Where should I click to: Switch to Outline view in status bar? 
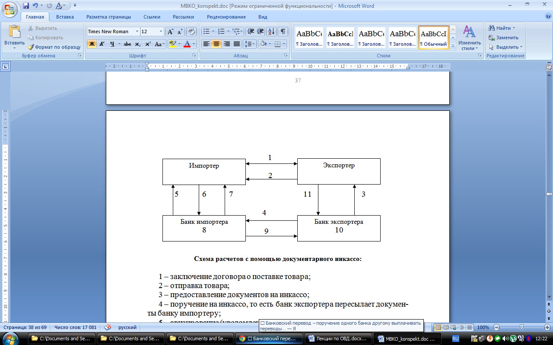[x=461, y=327]
